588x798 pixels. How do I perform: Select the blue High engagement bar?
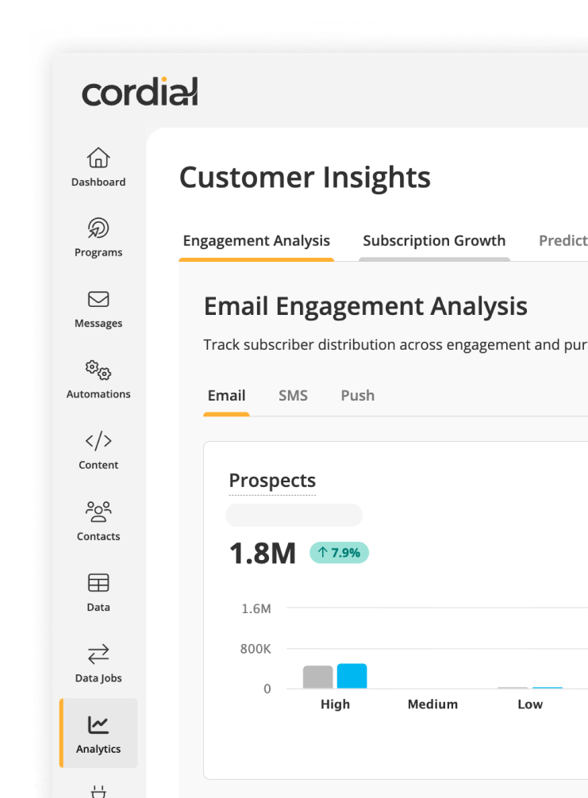pos(352,675)
